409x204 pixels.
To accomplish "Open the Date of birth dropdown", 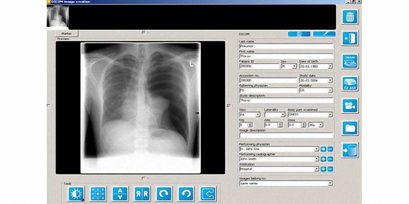I will 330,67.
